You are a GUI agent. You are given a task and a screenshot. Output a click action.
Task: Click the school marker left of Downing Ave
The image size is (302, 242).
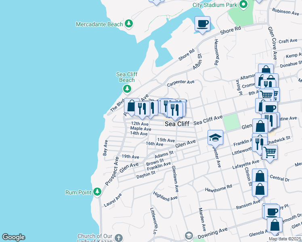[189, 235]
